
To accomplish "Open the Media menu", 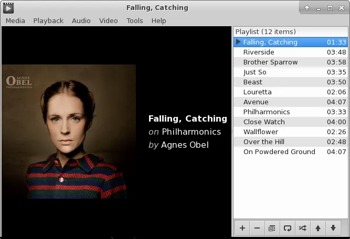I will pyautogui.click(x=15, y=20).
